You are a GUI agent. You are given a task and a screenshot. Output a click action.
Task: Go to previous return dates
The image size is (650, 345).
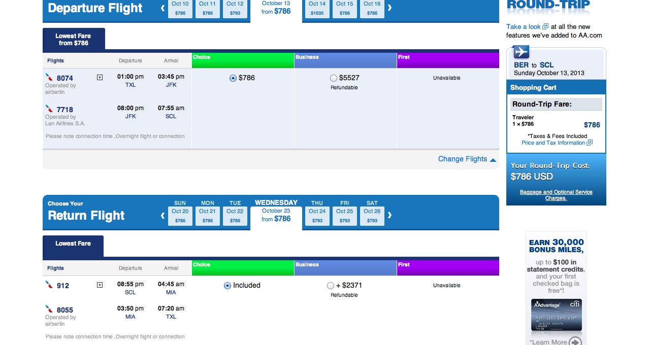pyautogui.click(x=162, y=215)
